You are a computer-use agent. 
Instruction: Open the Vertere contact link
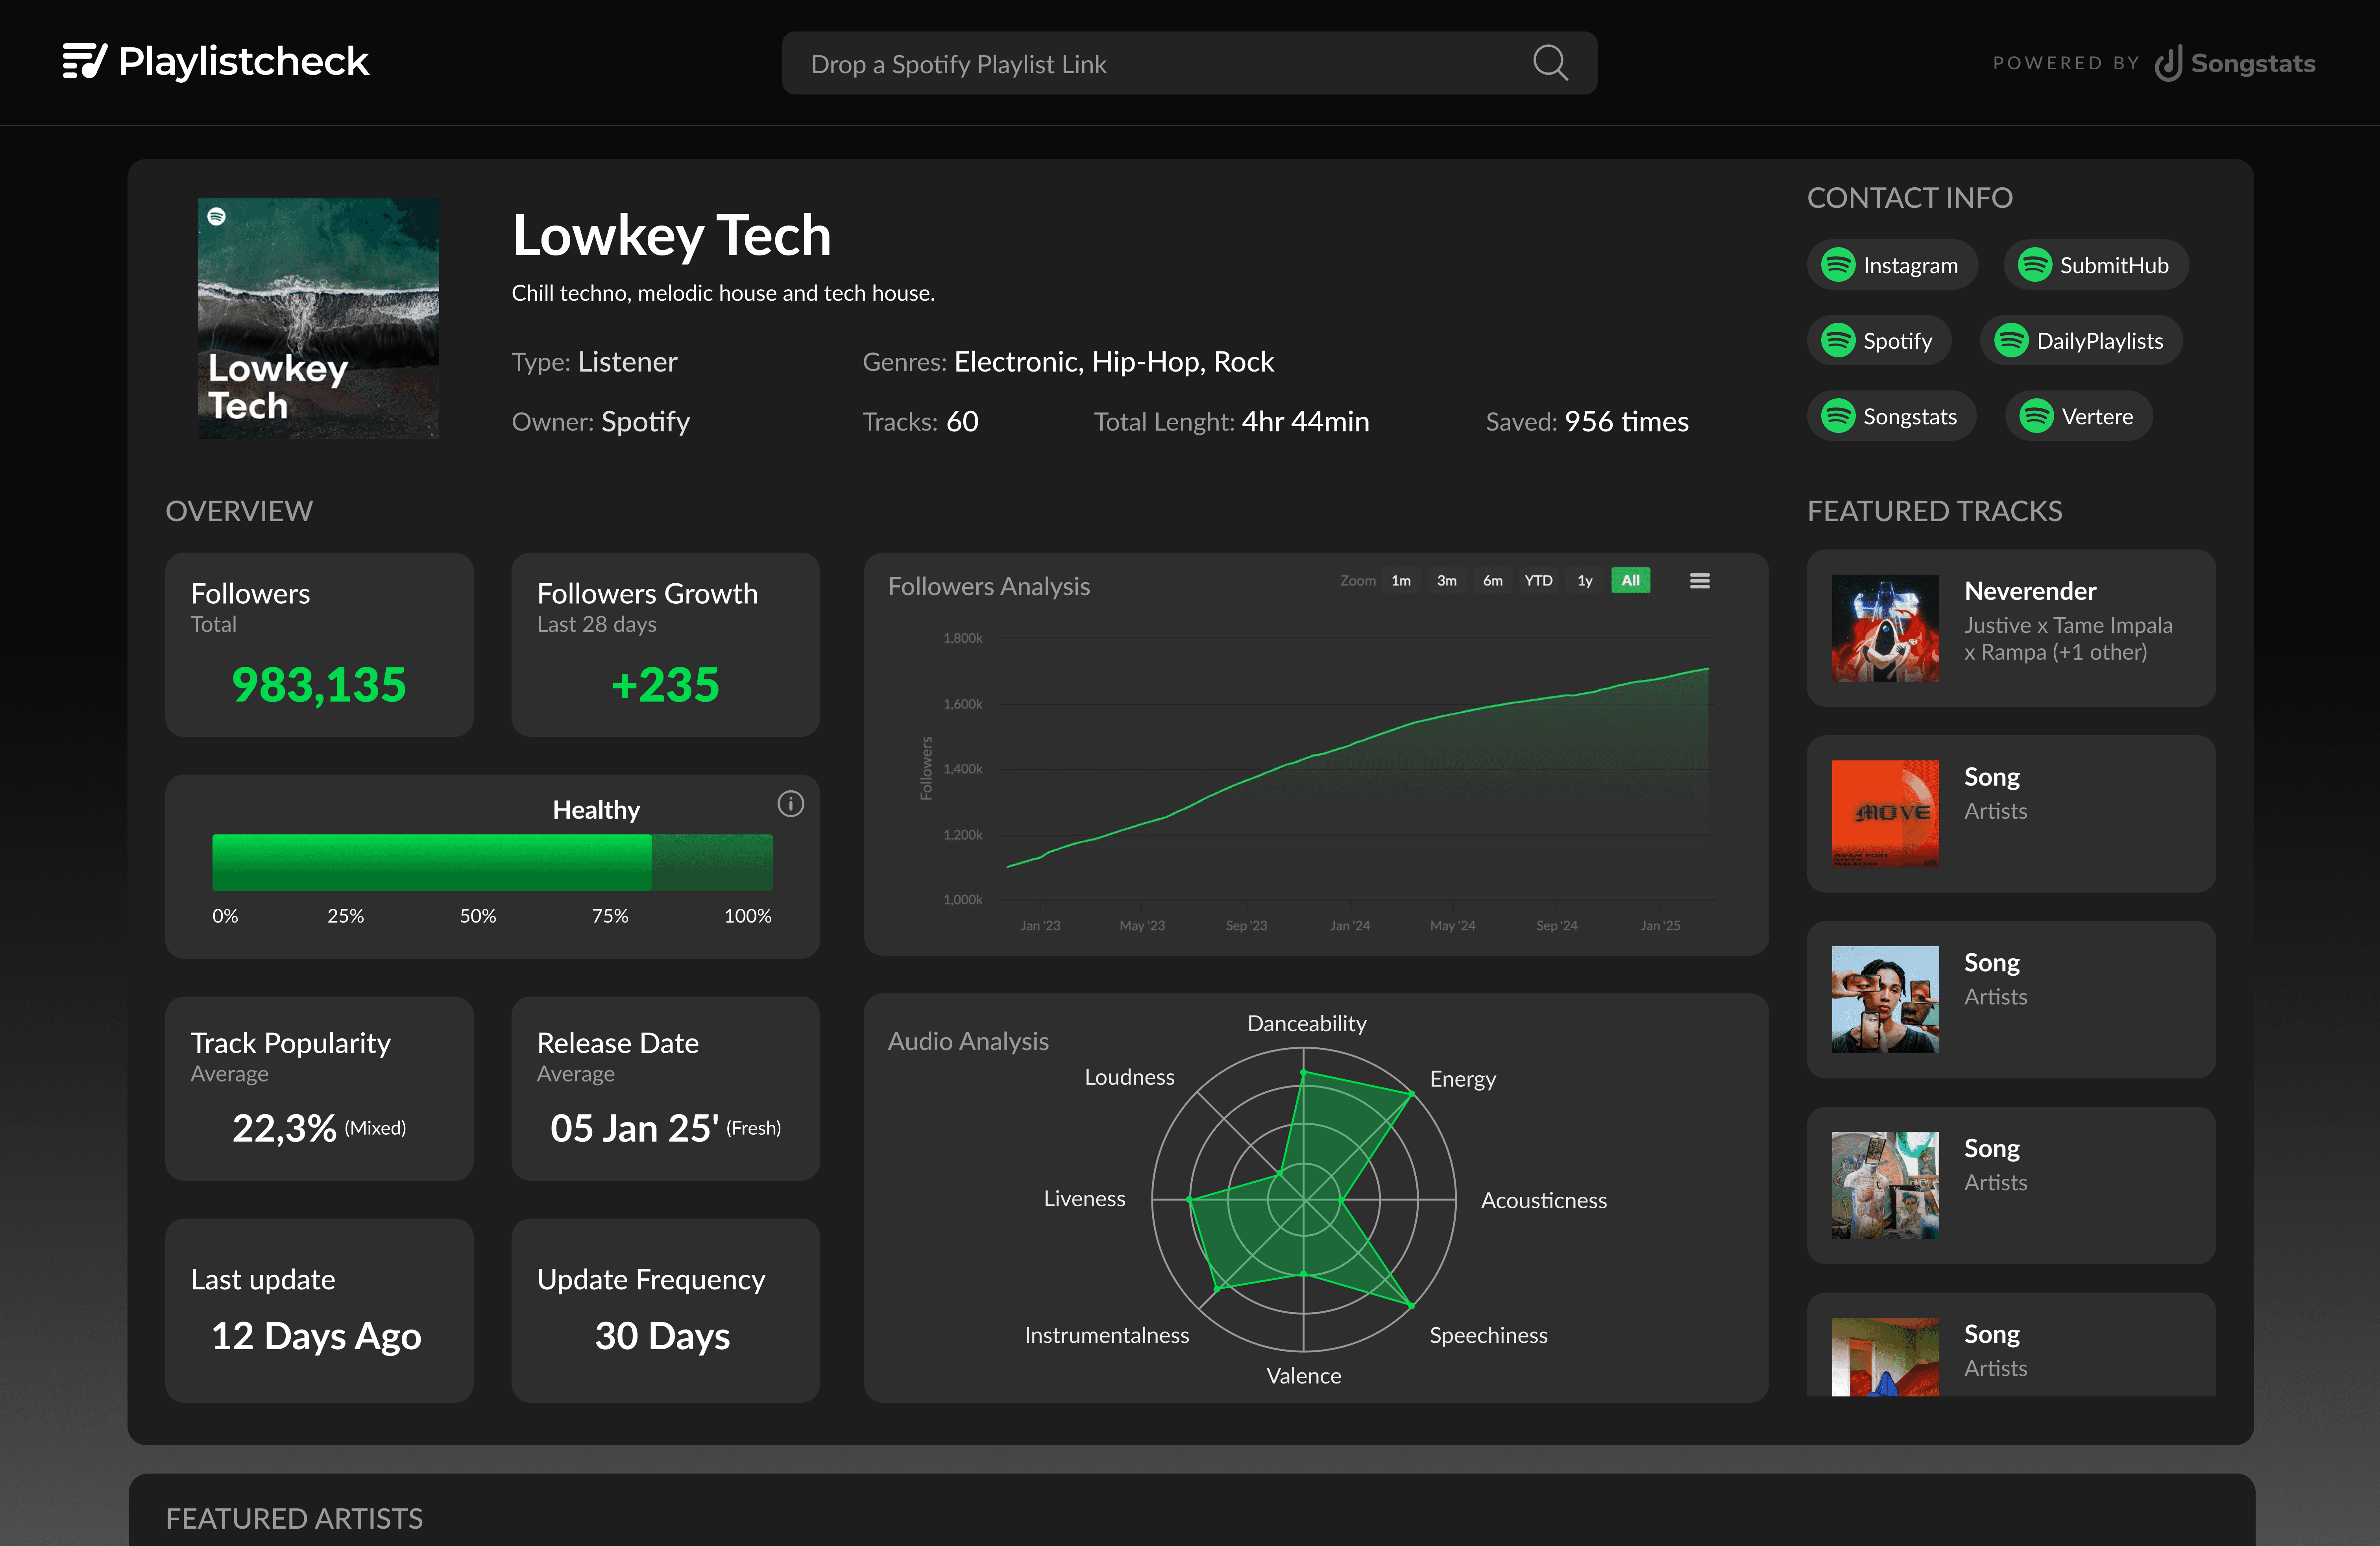2079,416
